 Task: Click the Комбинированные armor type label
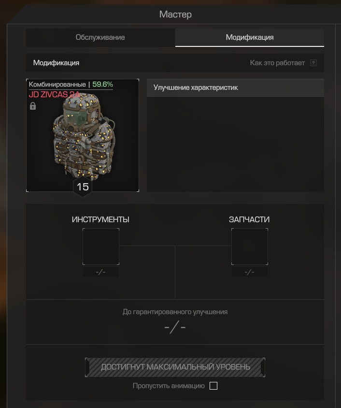point(57,84)
